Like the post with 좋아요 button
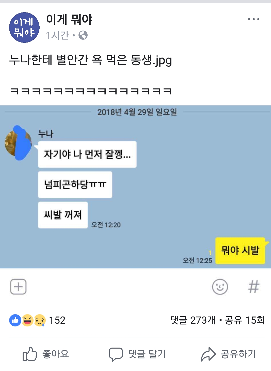271x371 pixels. tap(46, 354)
